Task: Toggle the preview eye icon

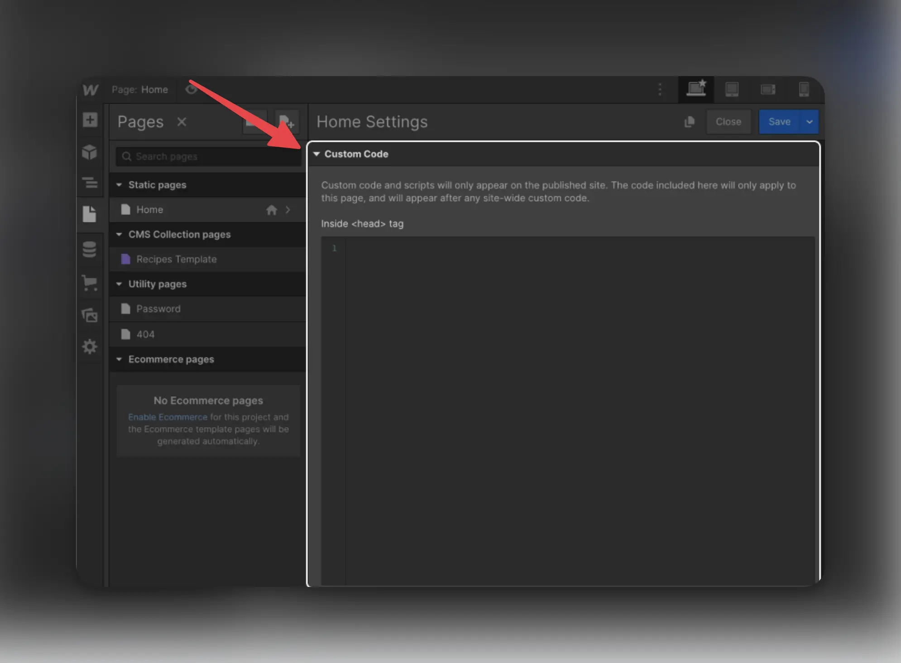Action: (191, 89)
